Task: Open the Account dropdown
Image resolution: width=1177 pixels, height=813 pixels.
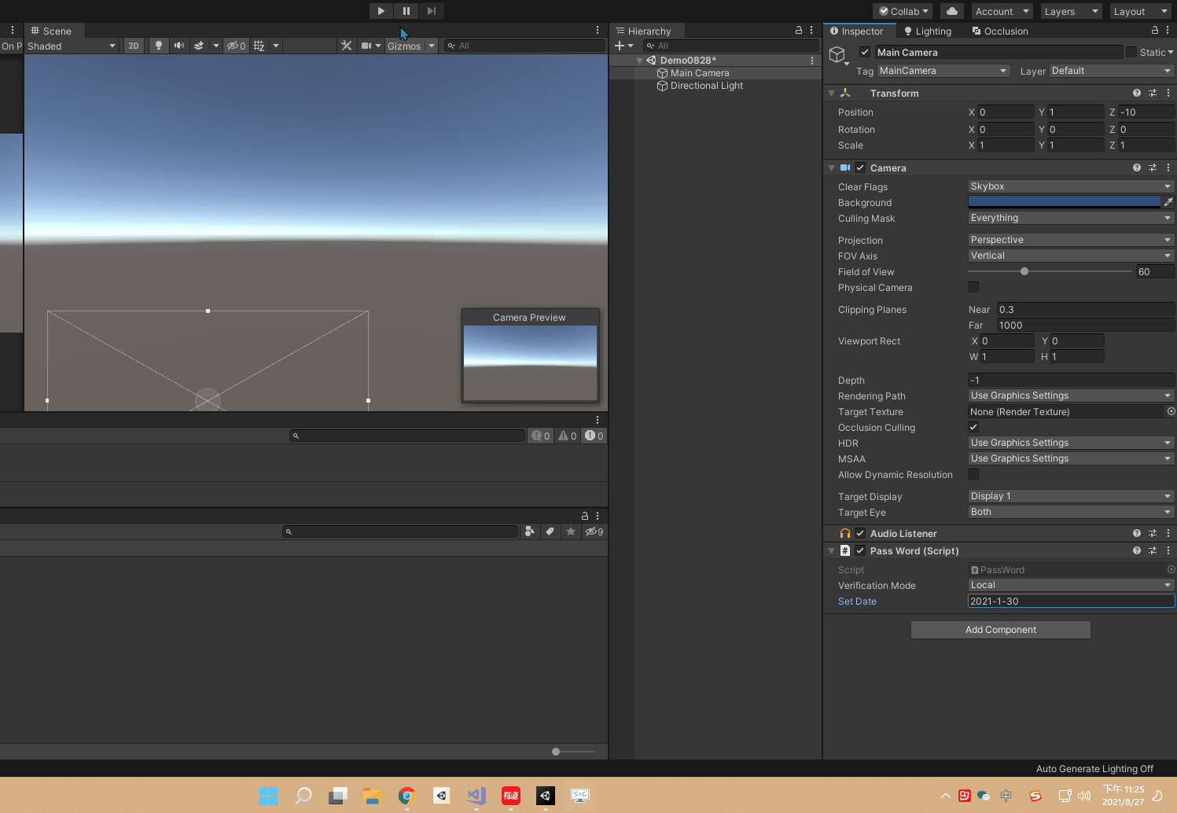Action: coord(1002,11)
